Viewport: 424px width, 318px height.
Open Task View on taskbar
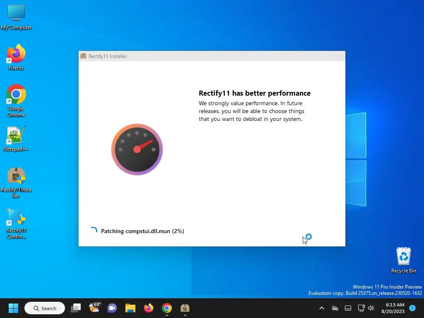(x=76, y=308)
